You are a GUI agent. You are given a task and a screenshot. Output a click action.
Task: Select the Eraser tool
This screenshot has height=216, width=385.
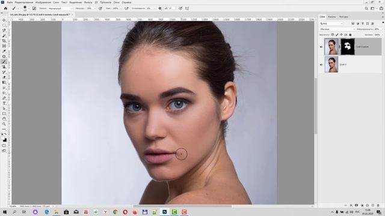(4, 77)
